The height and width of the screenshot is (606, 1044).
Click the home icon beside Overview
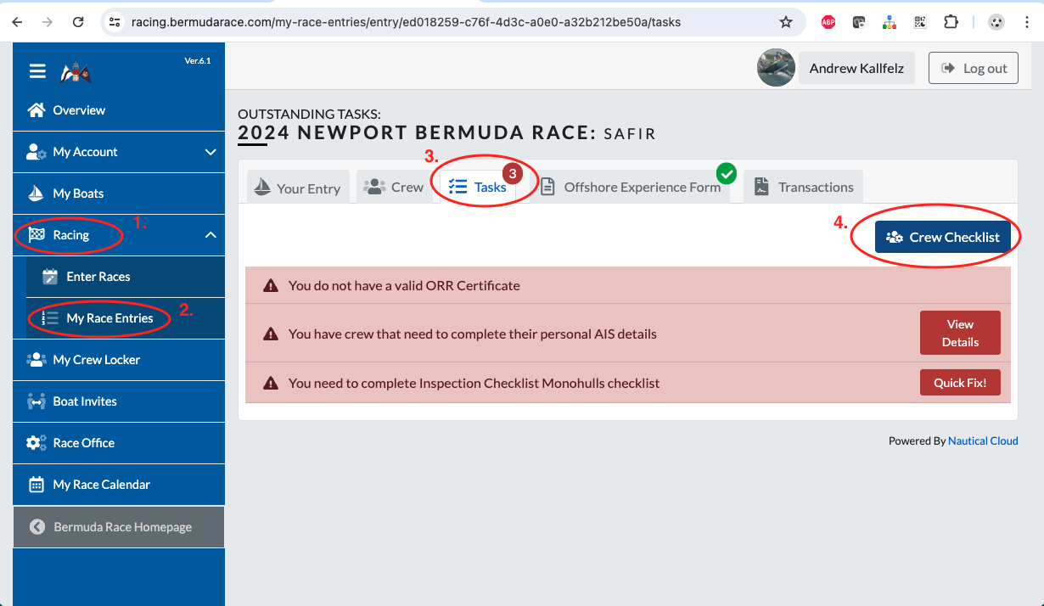(x=36, y=109)
